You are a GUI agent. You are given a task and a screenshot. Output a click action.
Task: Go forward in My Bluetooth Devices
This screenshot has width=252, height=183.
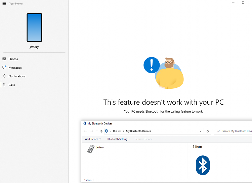click(x=92, y=131)
